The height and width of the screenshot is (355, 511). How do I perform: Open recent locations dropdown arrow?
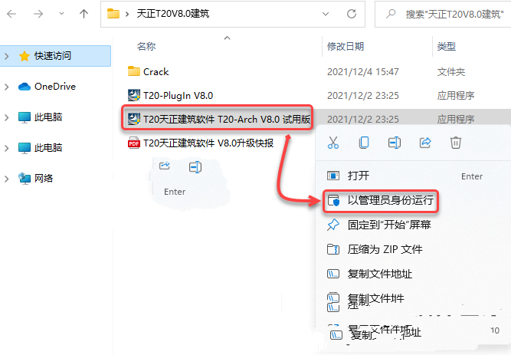click(x=61, y=14)
